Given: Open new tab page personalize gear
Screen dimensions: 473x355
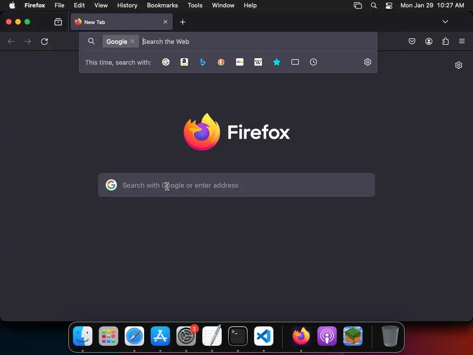Looking at the screenshot, I should click(459, 65).
